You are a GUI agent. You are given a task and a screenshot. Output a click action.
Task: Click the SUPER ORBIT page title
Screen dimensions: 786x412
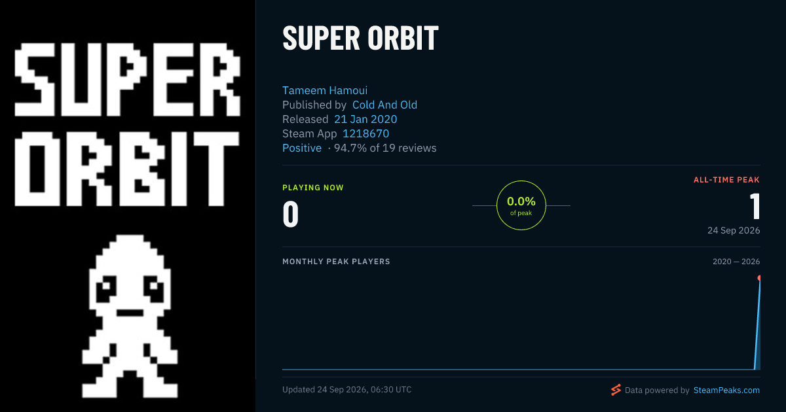click(360, 39)
